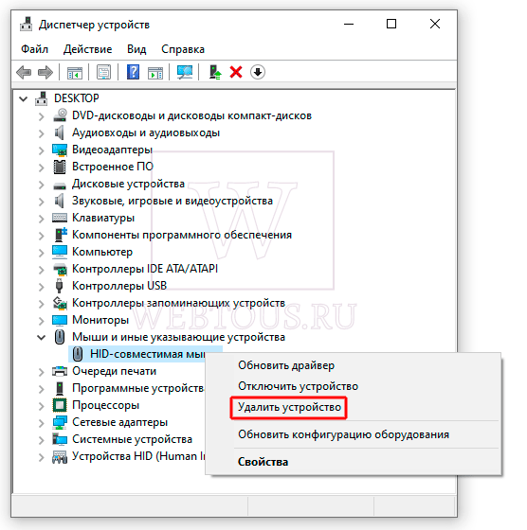Click the Дисковые устройства disk icon
This screenshot has height=530, width=527.
tap(60, 185)
